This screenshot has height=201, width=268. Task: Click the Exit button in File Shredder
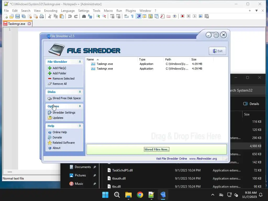217,51
